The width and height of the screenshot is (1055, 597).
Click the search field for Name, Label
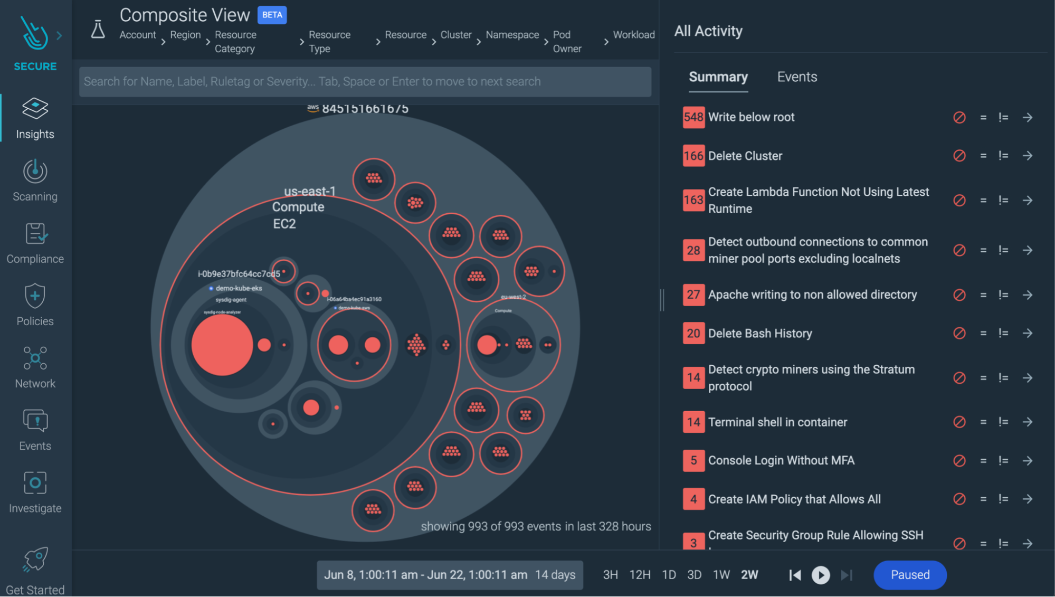point(365,82)
